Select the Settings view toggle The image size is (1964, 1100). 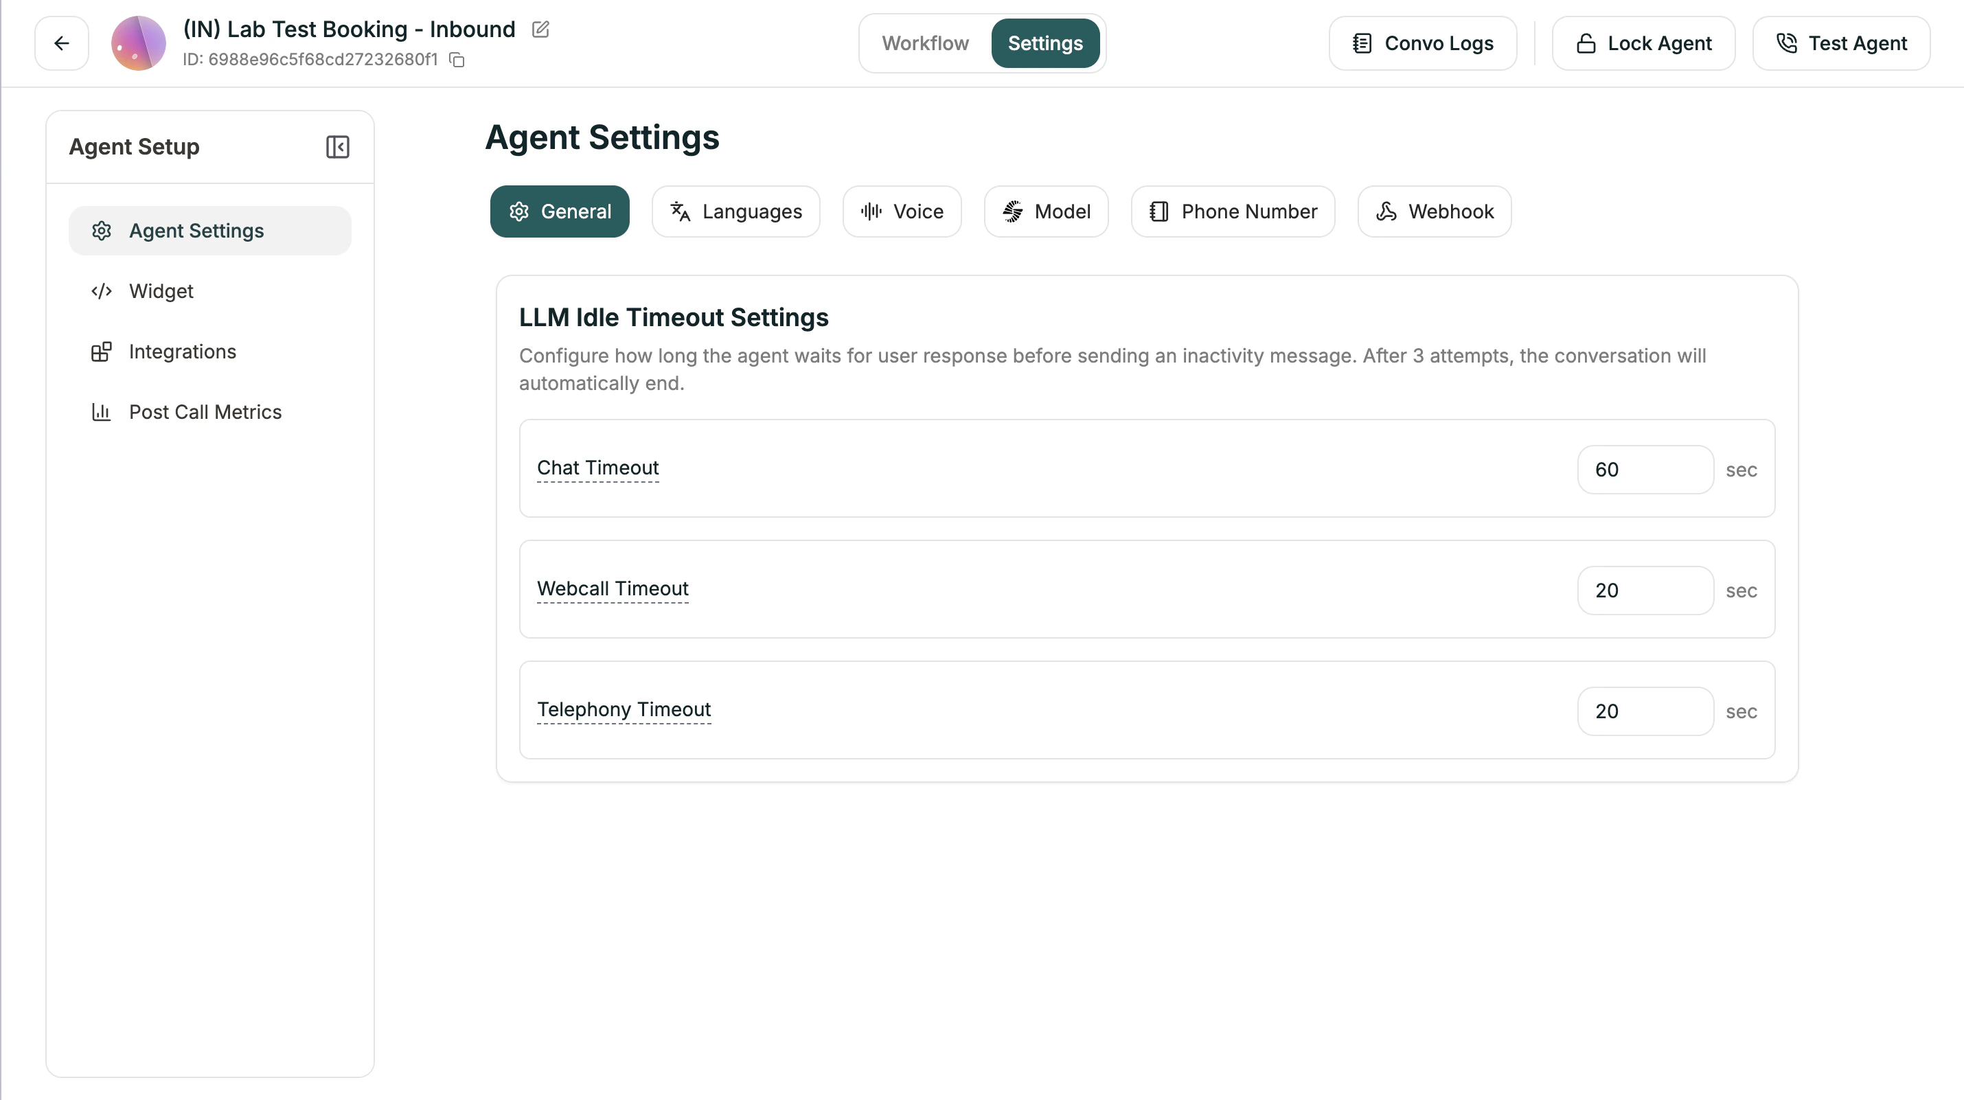tap(1044, 43)
